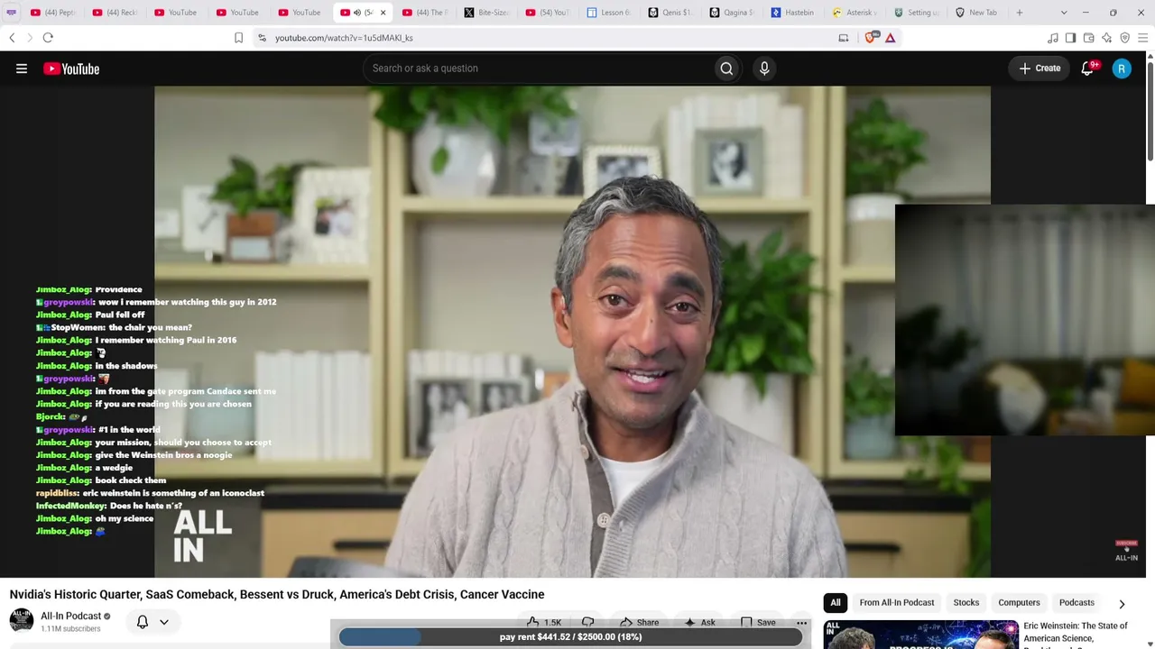The width and height of the screenshot is (1155, 649).
Task: Launch Leo AI assistant icon
Action: tap(1107, 38)
